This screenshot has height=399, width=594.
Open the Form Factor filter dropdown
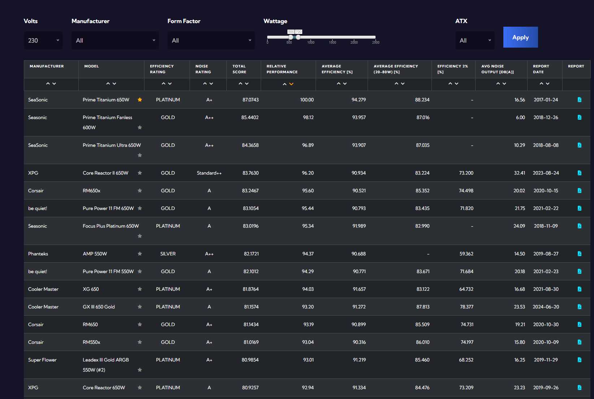point(211,40)
